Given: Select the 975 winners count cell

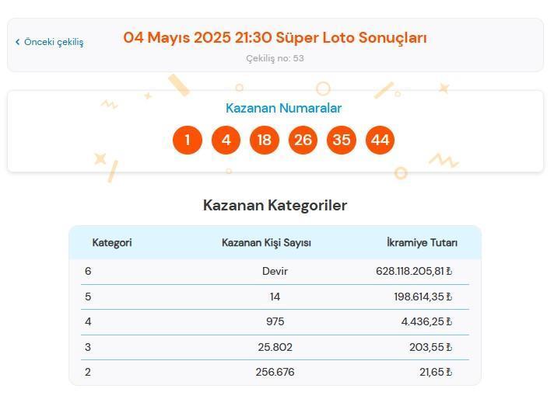Looking at the screenshot, I should click(275, 321).
